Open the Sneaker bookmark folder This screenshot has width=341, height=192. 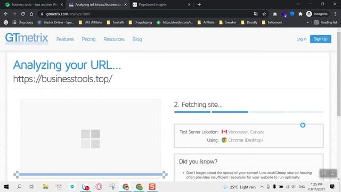(x=228, y=22)
